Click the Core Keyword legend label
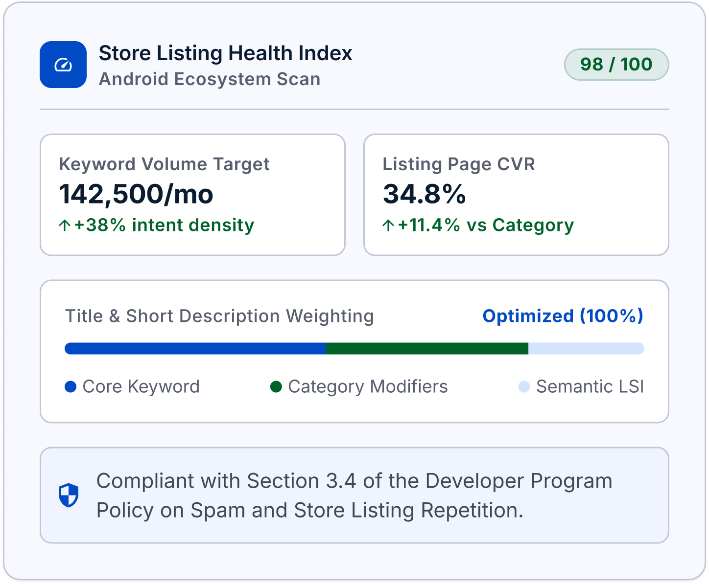Screen dimensions: 709x585 coord(141,387)
